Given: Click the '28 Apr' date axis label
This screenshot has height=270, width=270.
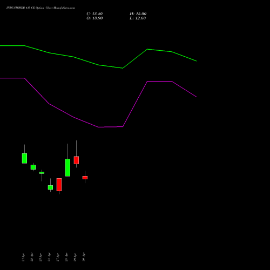Looking at the screenshot, I should pos(66,257).
